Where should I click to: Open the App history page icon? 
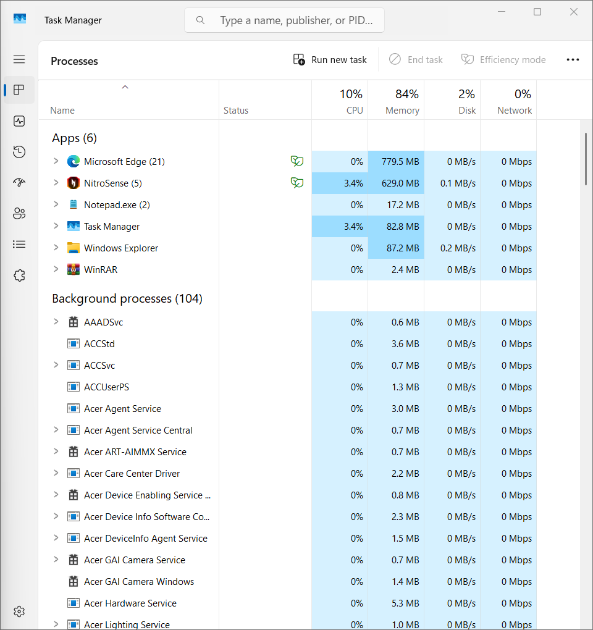pos(19,152)
